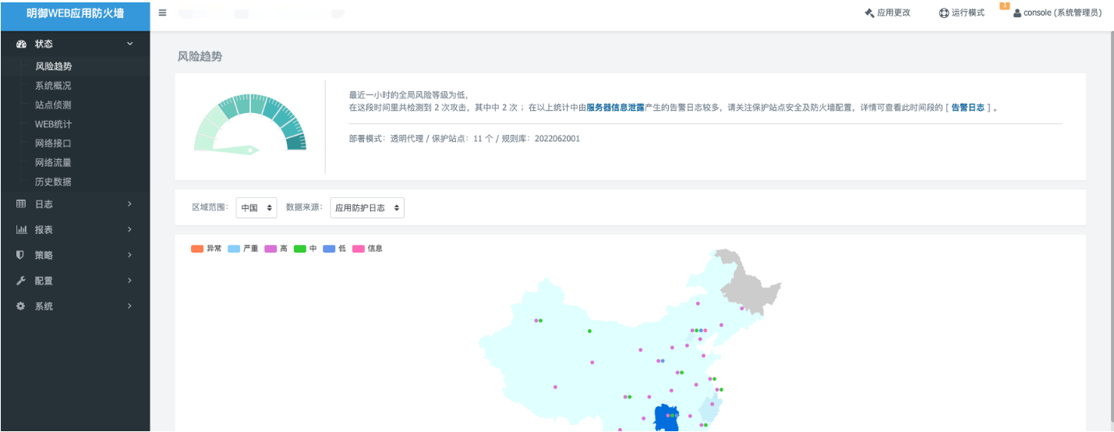The height and width of the screenshot is (432, 1114).
Task: Click the 系统 gear icon in sidebar
Action: click(x=21, y=306)
